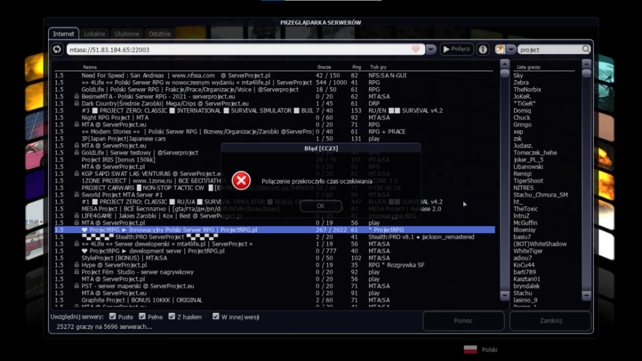
Task: Click the lock icon on Project Film Studio row
Action: pyautogui.click(x=76, y=272)
